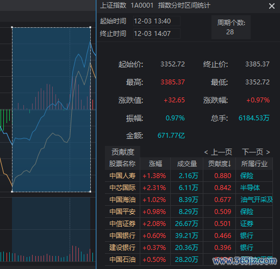Click 保险 industry in 中国平安 row
The height and width of the screenshot is (269, 280).
pos(247,212)
